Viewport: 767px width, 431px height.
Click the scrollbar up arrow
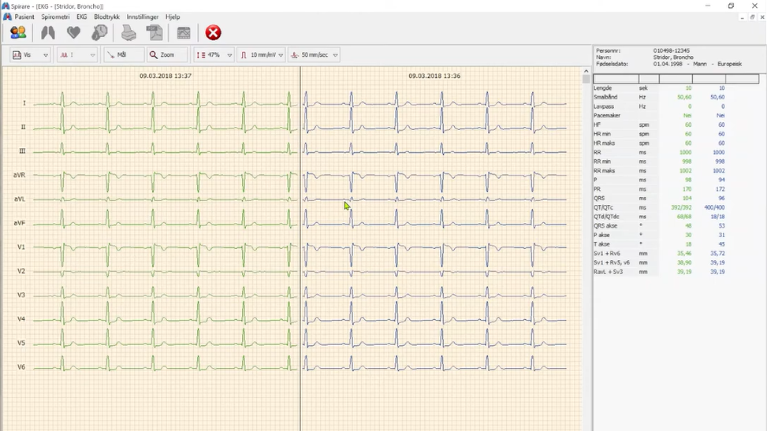point(586,72)
